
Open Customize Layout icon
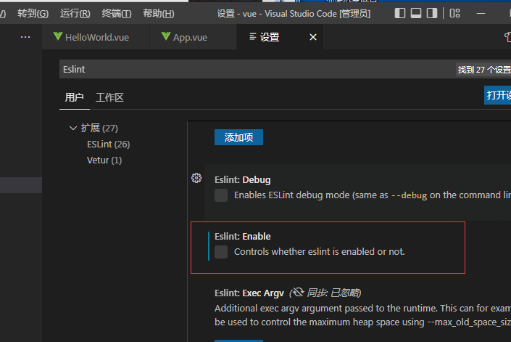[x=454, y=13]
